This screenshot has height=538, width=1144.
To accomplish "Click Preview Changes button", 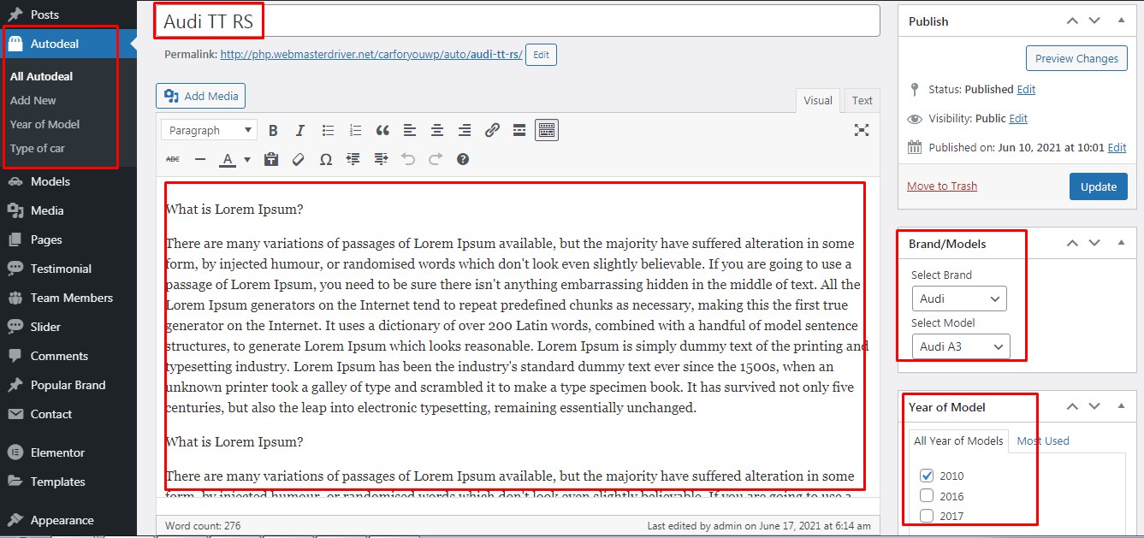I will pos(1076,58).
